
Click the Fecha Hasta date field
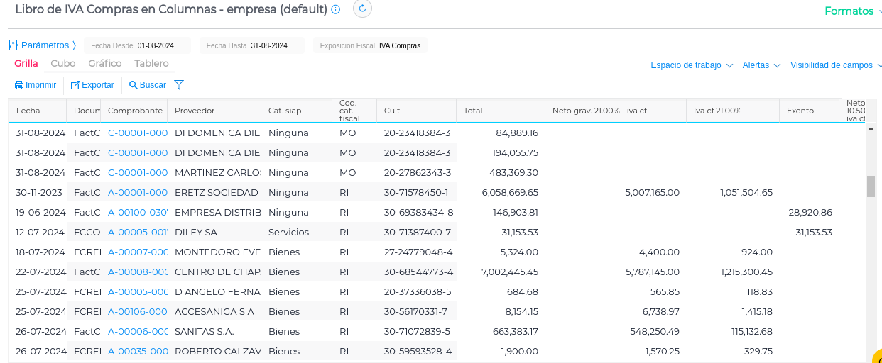tap(269, 45)
